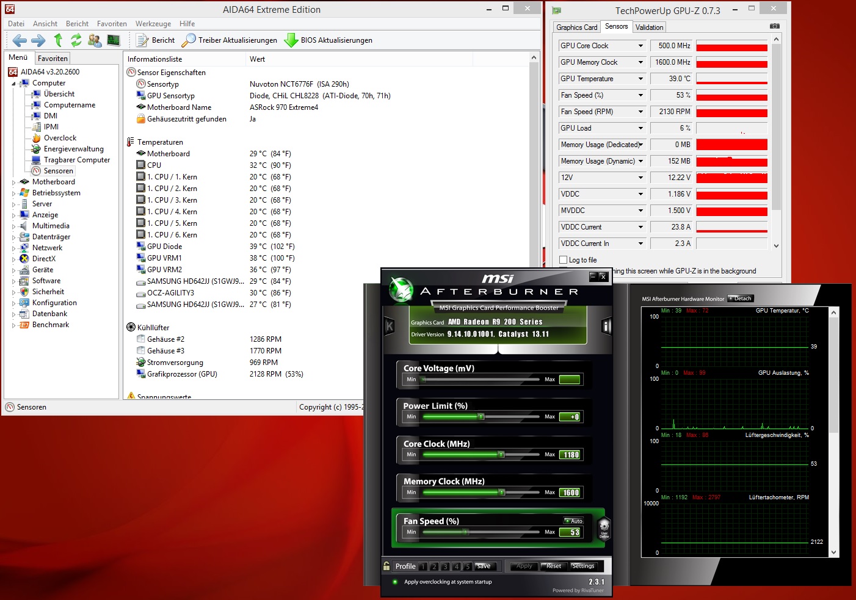Image resolution: width=856 pixels, height=600 pixels.
Task: Expand the Betriebssystem tree node
Action: coord(13,193)
